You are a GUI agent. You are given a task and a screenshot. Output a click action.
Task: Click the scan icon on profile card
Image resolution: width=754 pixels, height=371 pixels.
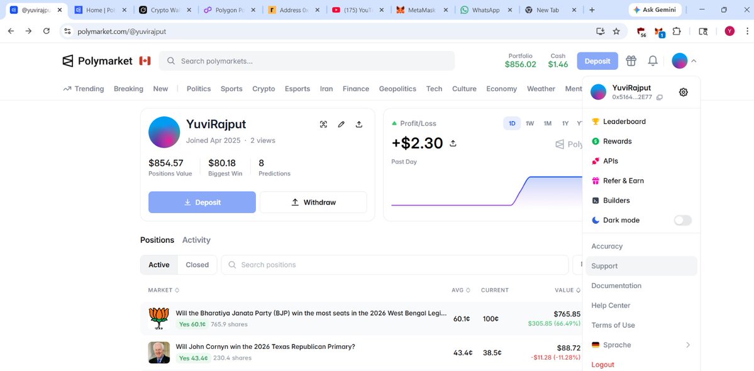pyautogui.click(x=324, y=125)
